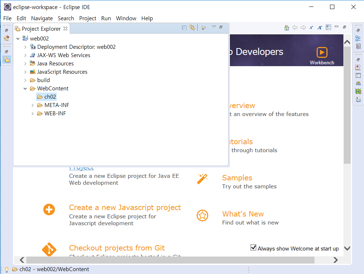Click the Welcome vertical scrollbar thumb
Viewport: 364px width, 274px height.
tap(347, 105)
